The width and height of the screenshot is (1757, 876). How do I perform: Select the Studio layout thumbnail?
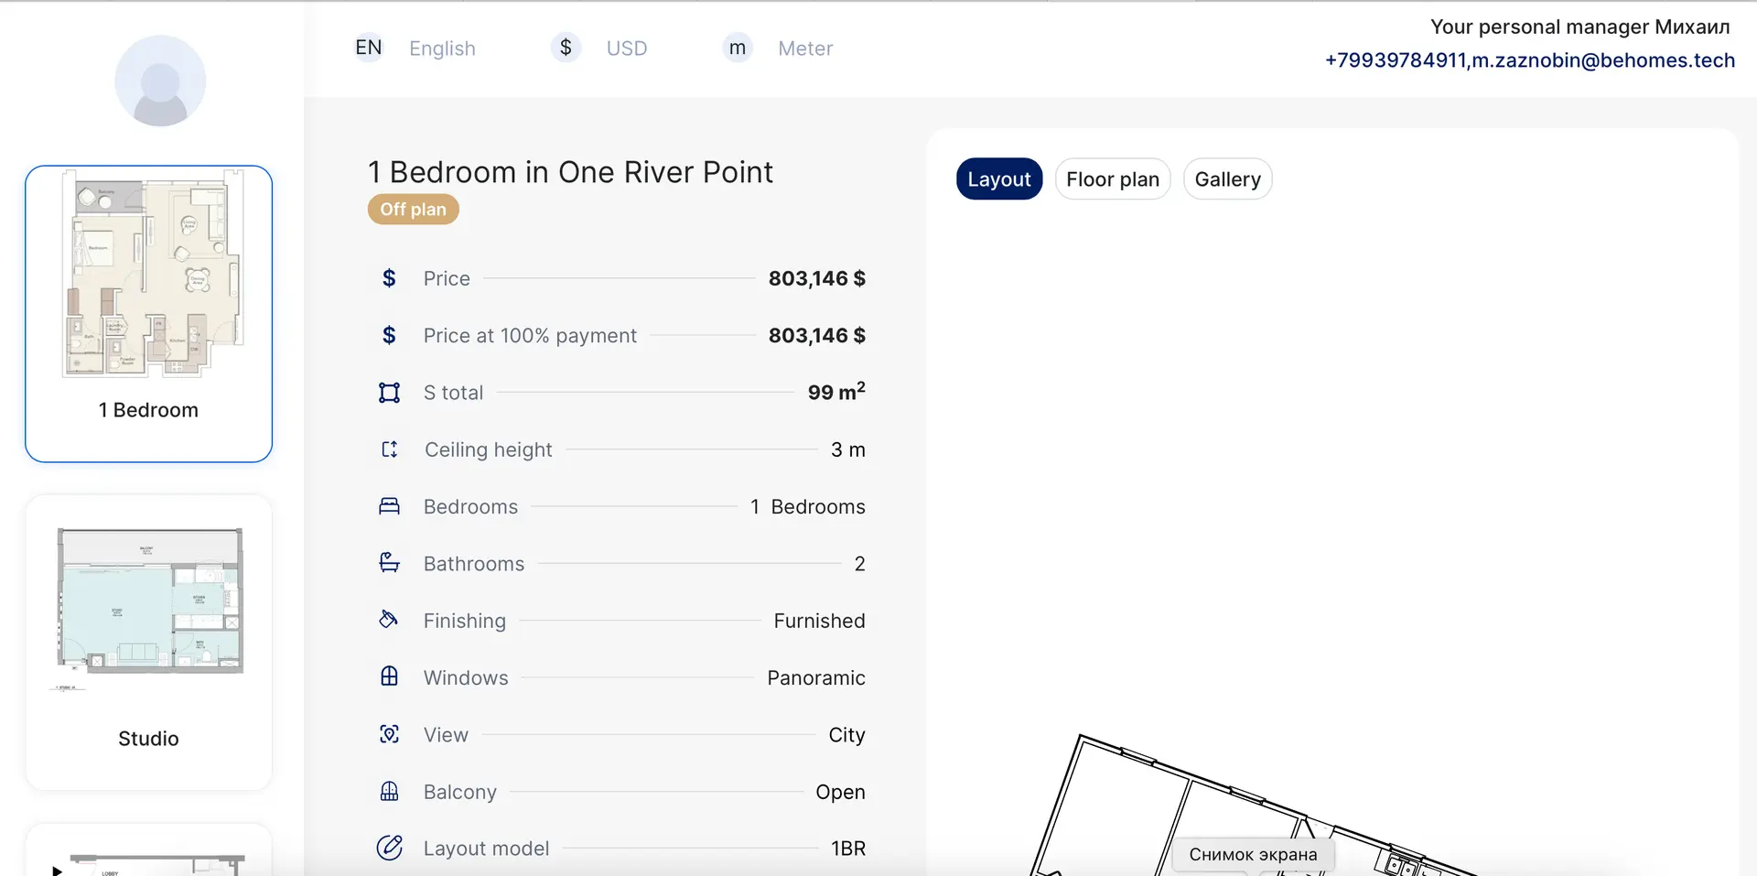(149, 642)
